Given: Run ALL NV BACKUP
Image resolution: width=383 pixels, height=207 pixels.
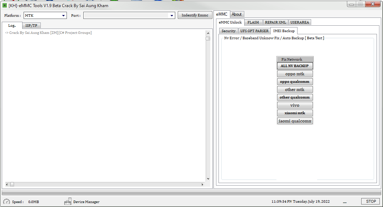Looking at the screenshot, I should coord(295,66).
